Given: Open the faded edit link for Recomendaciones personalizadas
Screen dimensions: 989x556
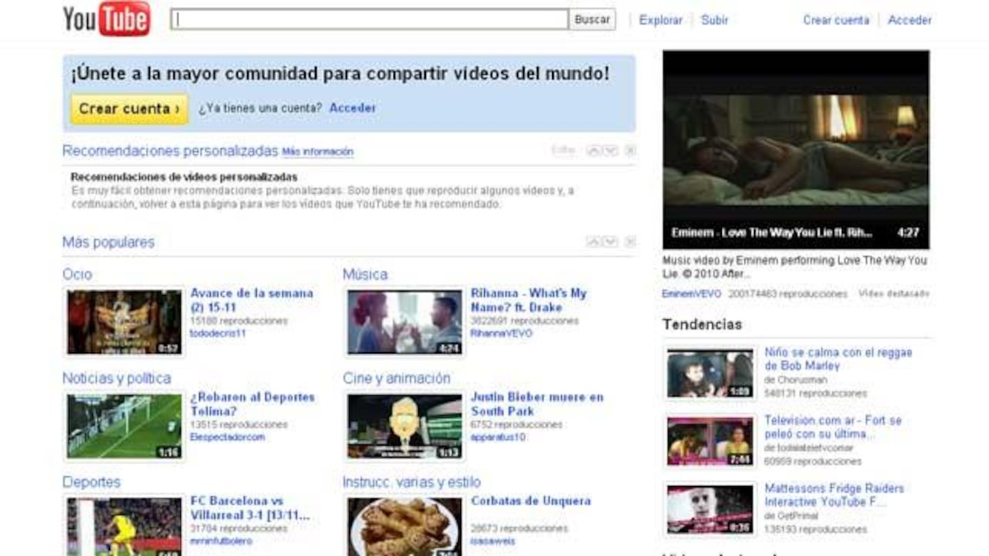Looking at the screenshot, I should (x=564, y=151).
